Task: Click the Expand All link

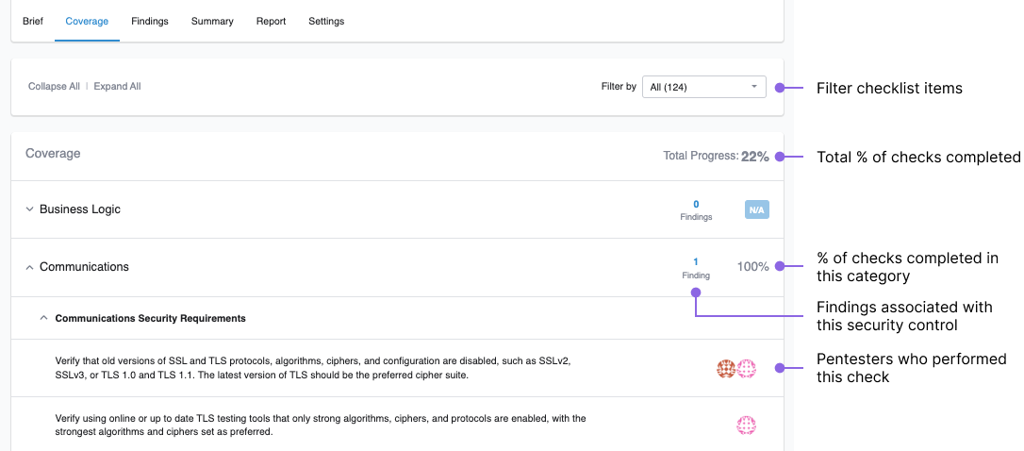Action: (118, 86)
